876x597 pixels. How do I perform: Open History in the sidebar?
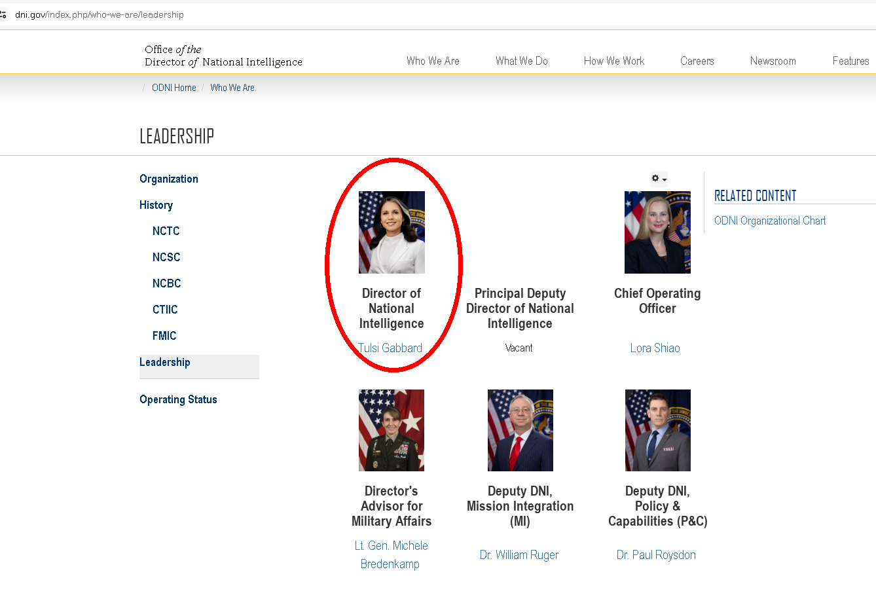click(x=156, y=205)
